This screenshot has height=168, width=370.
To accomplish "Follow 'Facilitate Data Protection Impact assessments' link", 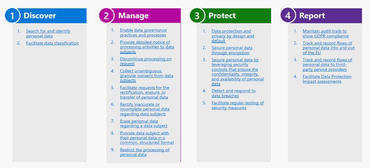I will coord(327,79).
